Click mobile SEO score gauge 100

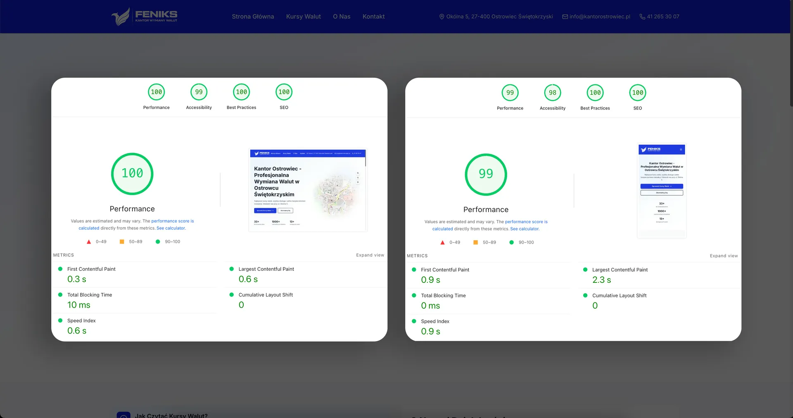pyautogui.click(x=637, y=93)
